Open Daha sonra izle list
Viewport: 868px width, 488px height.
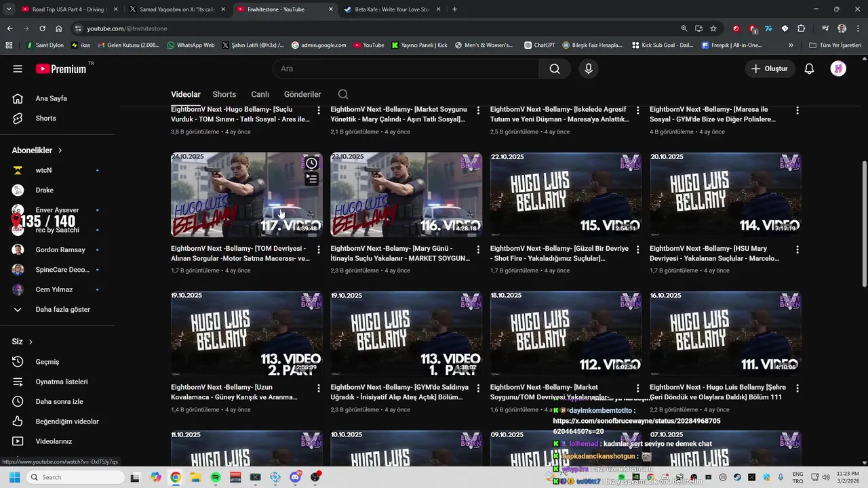[58, 401]
